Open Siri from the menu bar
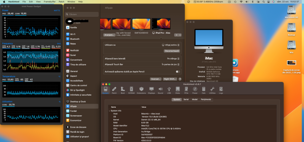 point(273,2)
